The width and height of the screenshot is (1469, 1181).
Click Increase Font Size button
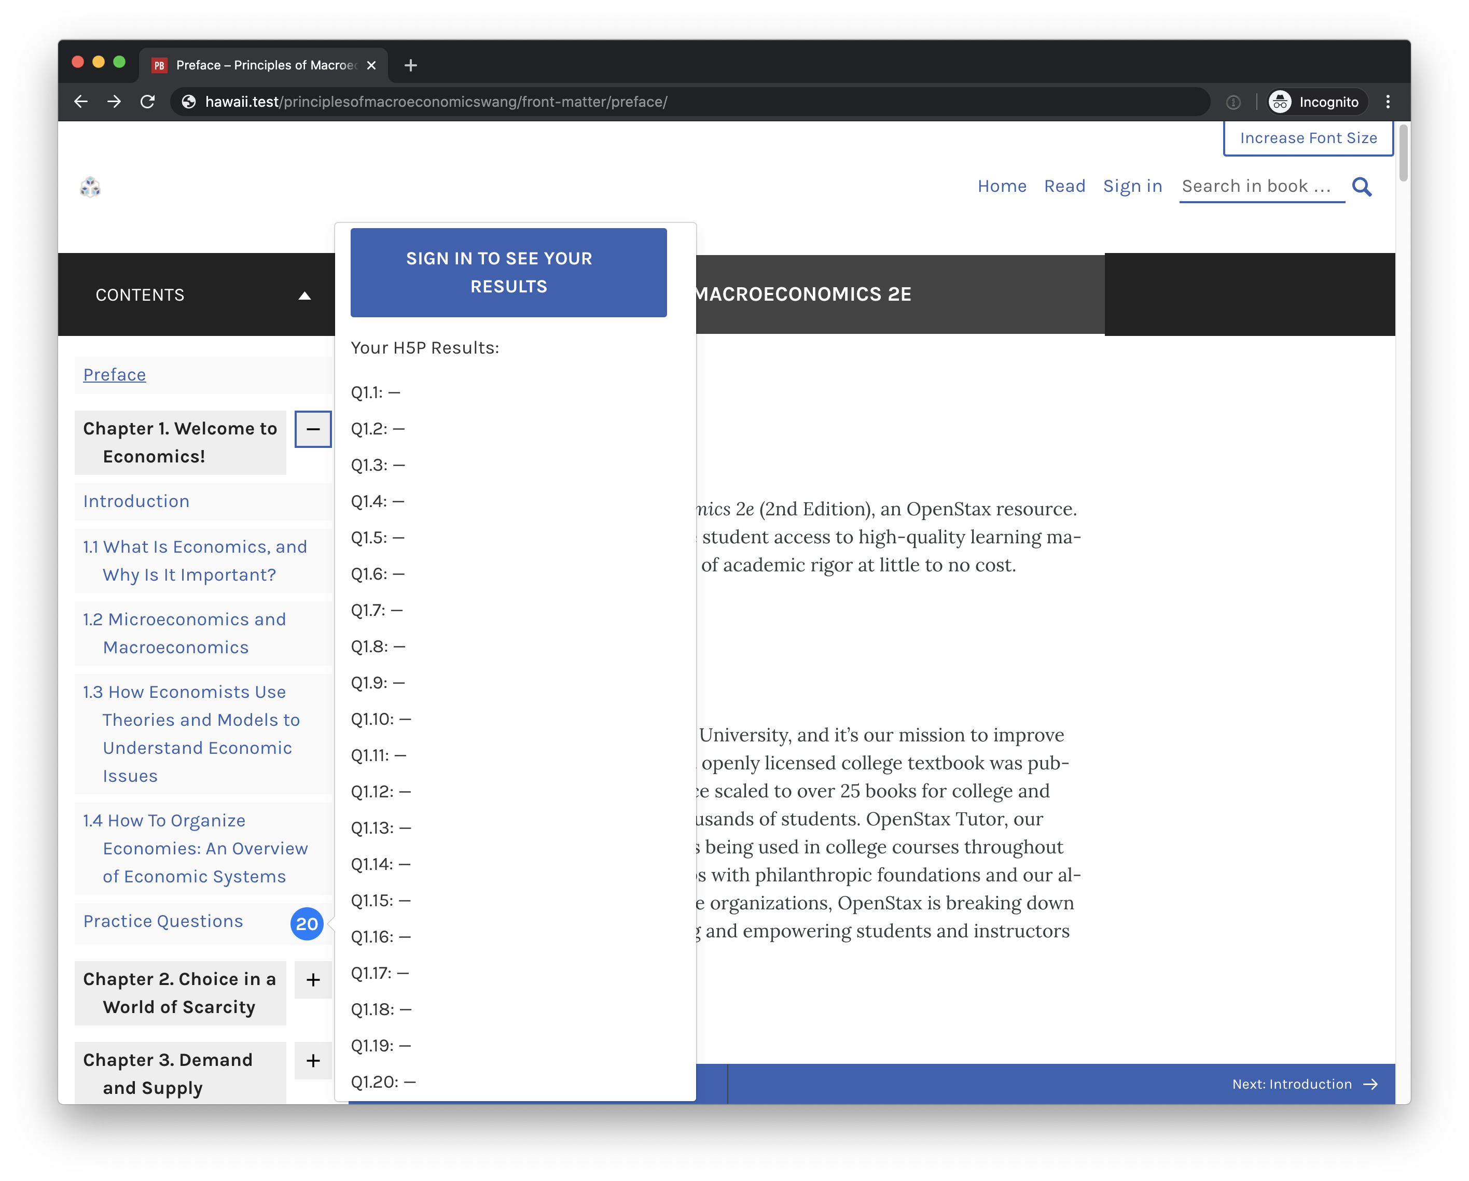click(x=1308, y=138)
